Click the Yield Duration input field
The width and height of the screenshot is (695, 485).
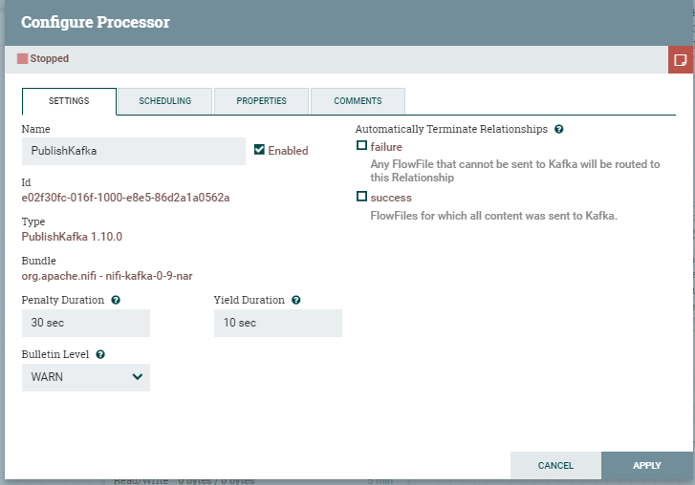coord(277,323)
